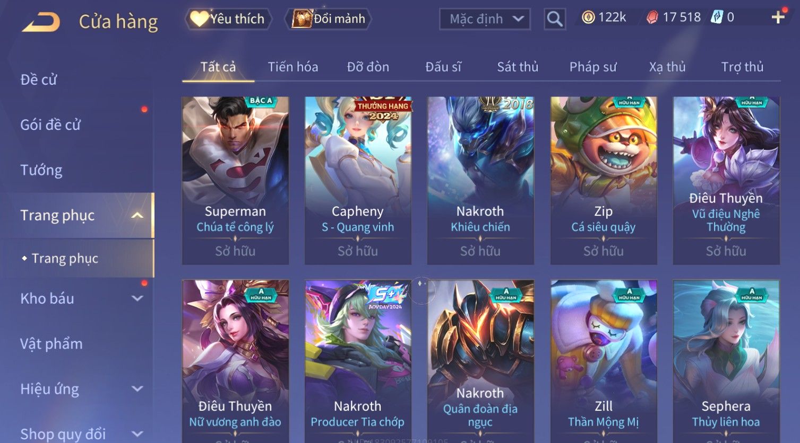
Task: Open Gói đề cử in sidebar
Action: [50, 125]
